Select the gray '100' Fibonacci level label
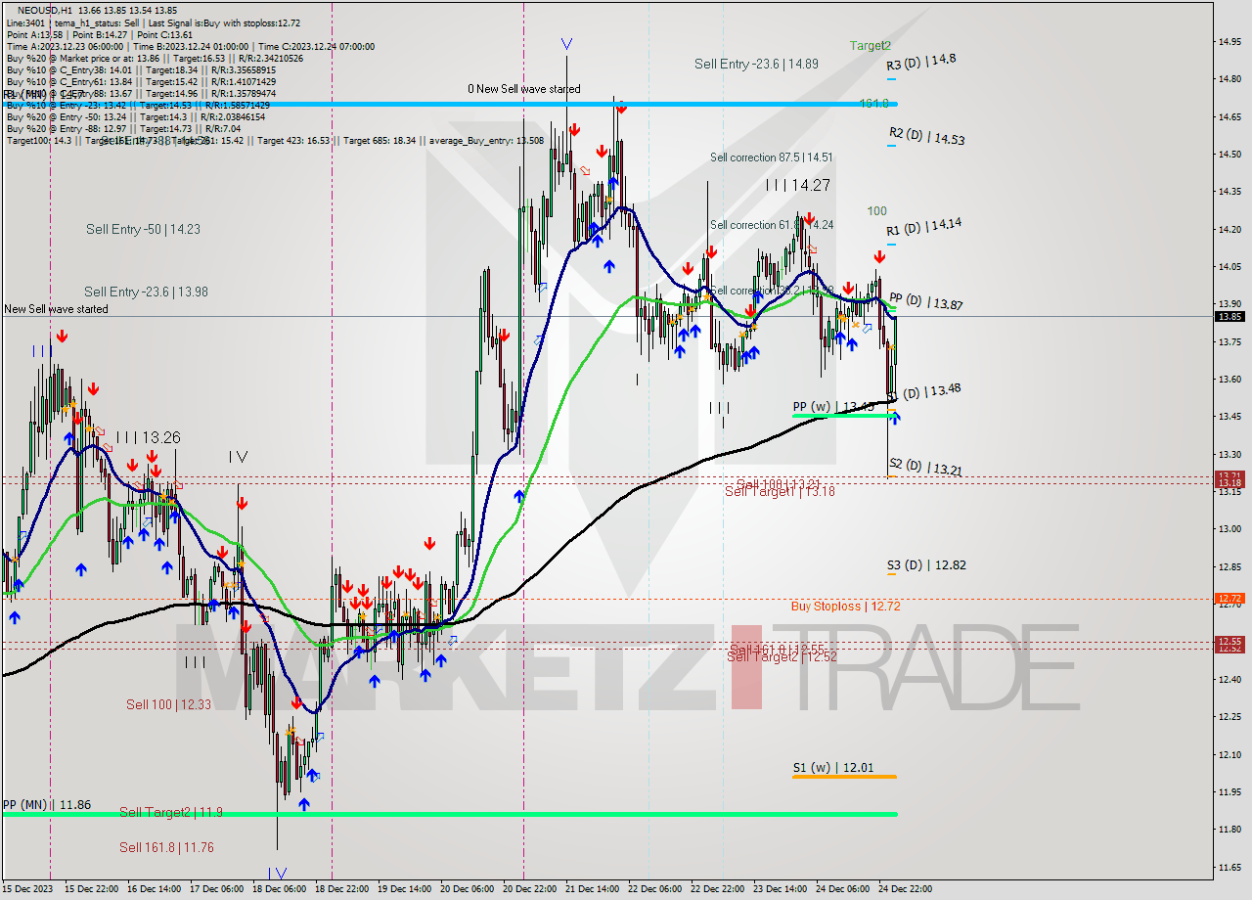 (x=876, y=210)
